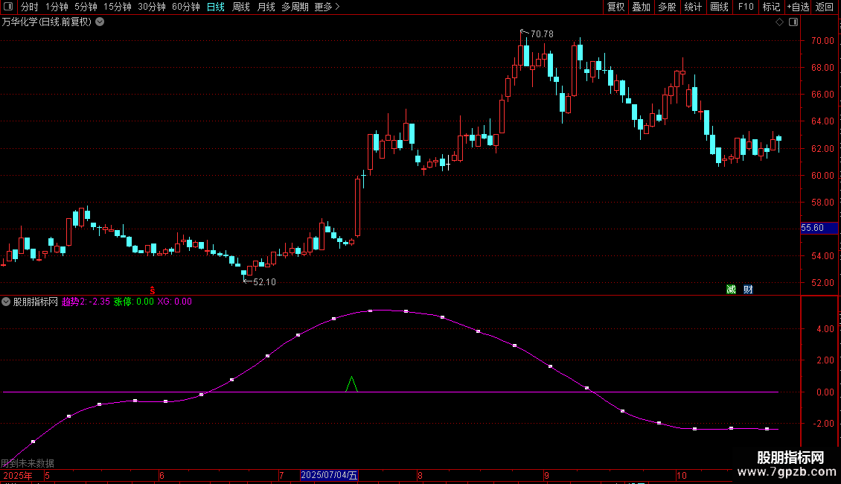Activate the 画线 drawing tools

719,7
